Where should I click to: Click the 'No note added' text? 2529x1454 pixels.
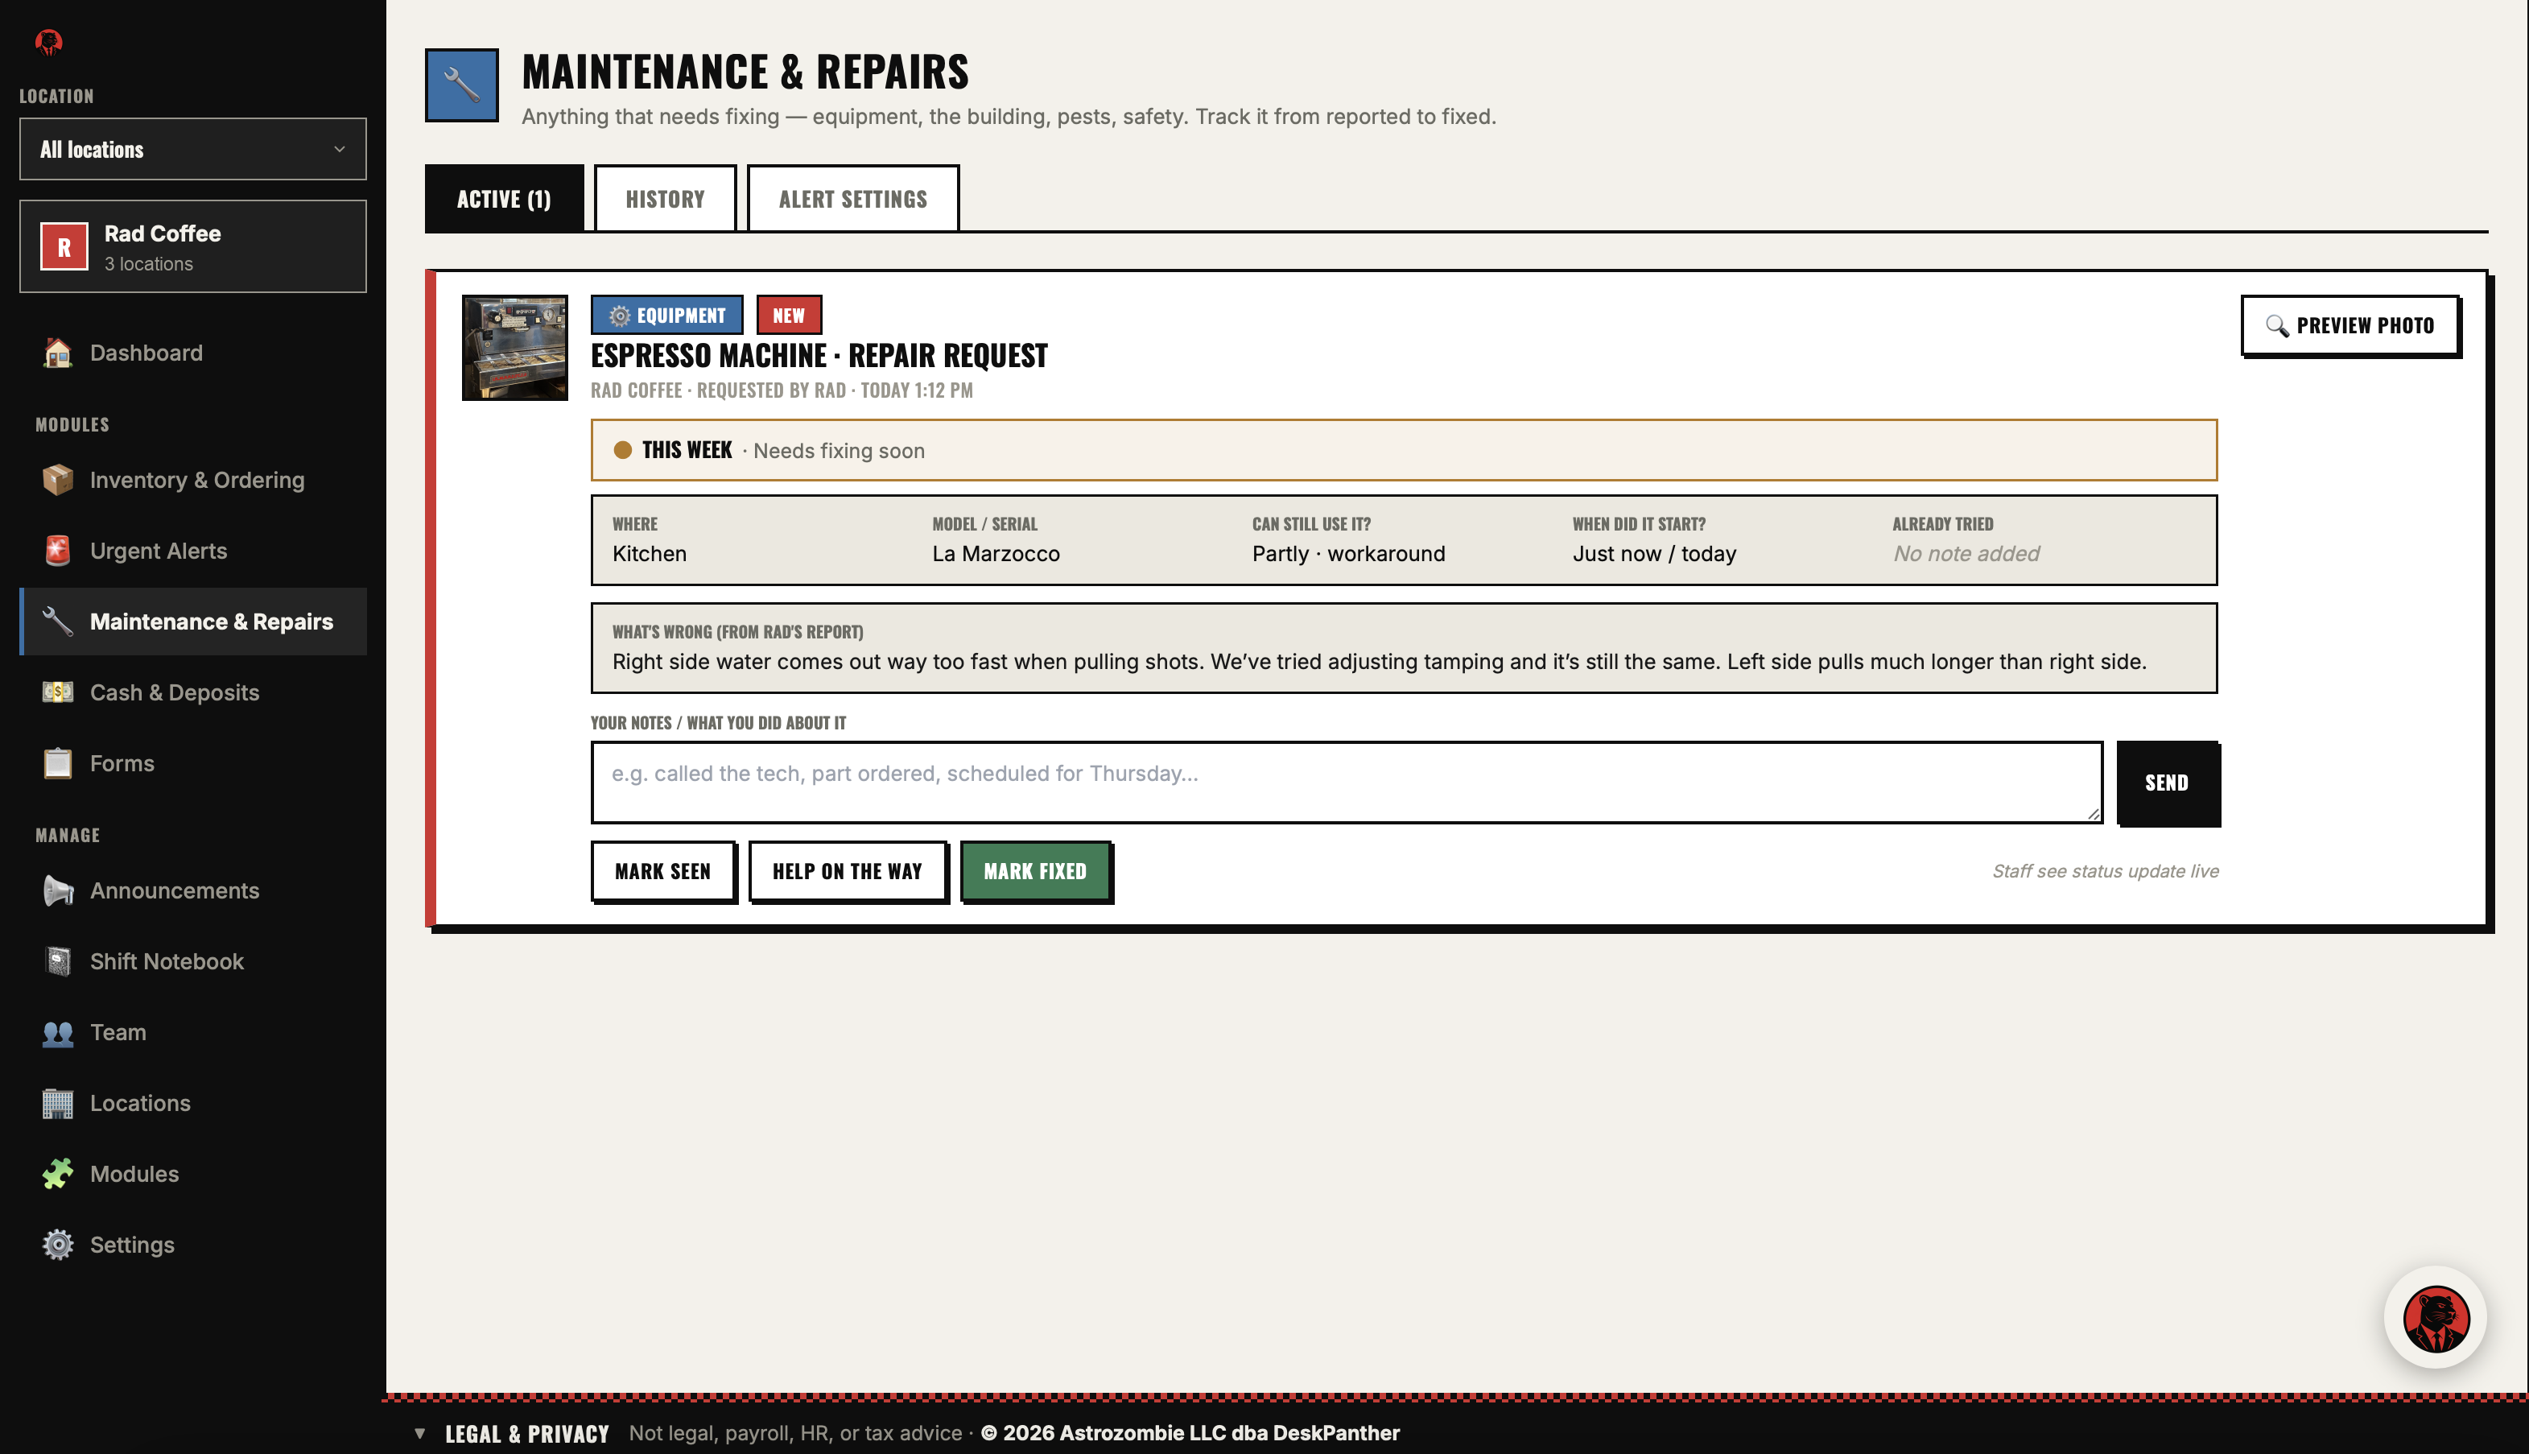point(1966,553)
